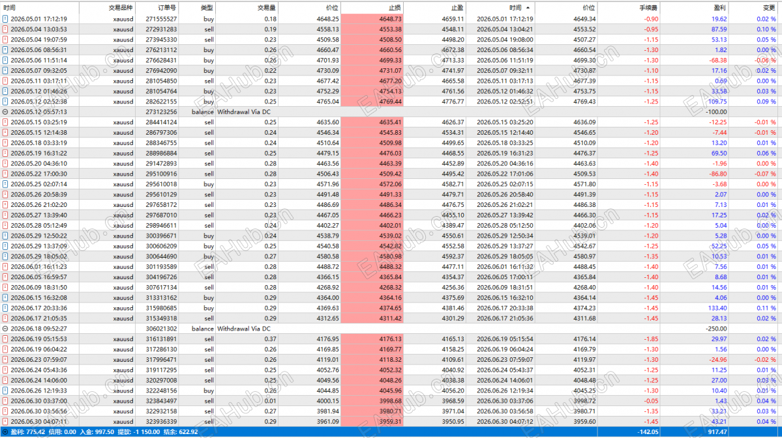782x438 pixels.
Task: Click the profit value 109.75
Action: click(717, 102)
